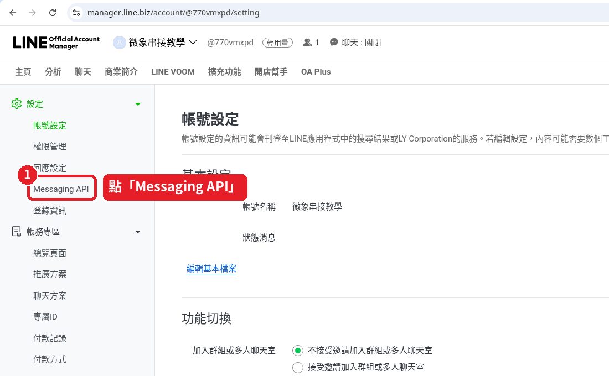Select 不接受邀請加入群組或多人聊天室 radio button
Screen dimensions: 609x376
[x=298, y=351]
